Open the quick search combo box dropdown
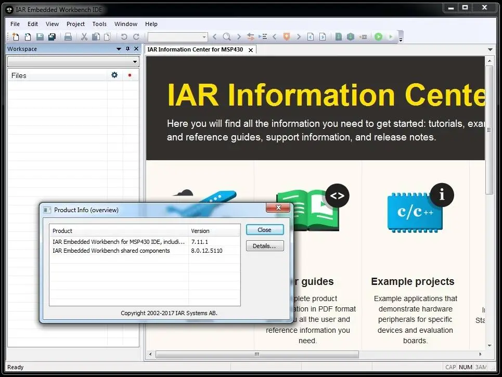 pos(204,37)
